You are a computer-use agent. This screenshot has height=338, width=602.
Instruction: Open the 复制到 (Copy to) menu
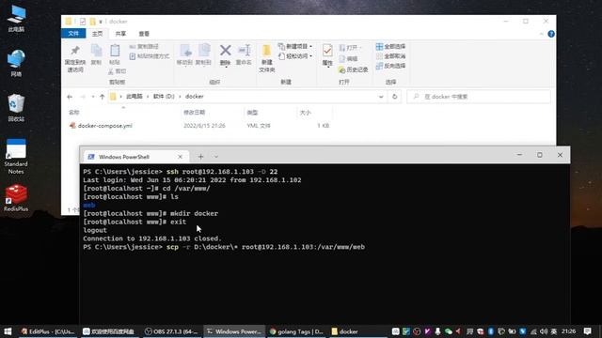pos(204,54)
